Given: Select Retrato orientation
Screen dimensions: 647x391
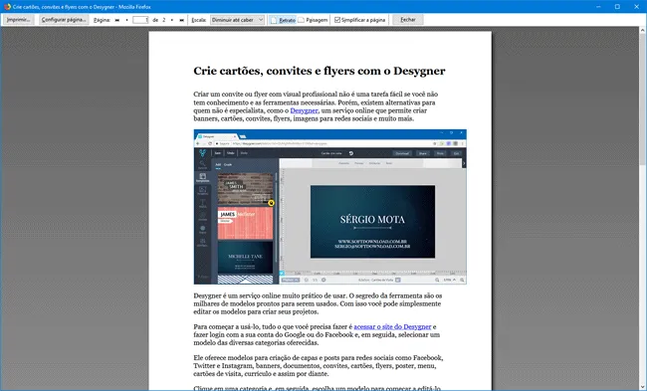Looking at the screenshot, I should point(283,20).
